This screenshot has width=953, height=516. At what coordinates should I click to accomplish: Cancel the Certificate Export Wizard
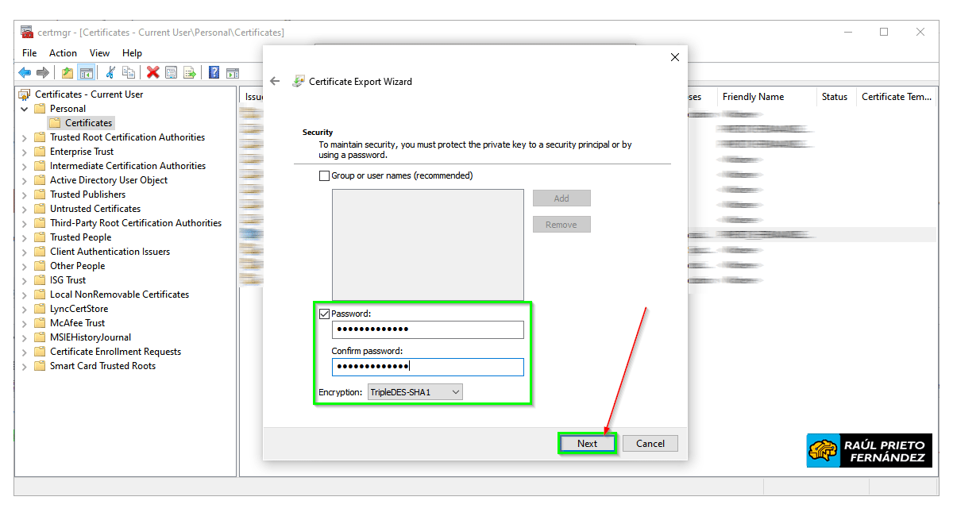coord(650,444)
